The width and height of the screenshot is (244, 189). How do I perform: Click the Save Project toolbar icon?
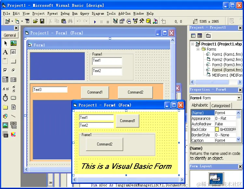pyautogui.click(x=42, y=21)
